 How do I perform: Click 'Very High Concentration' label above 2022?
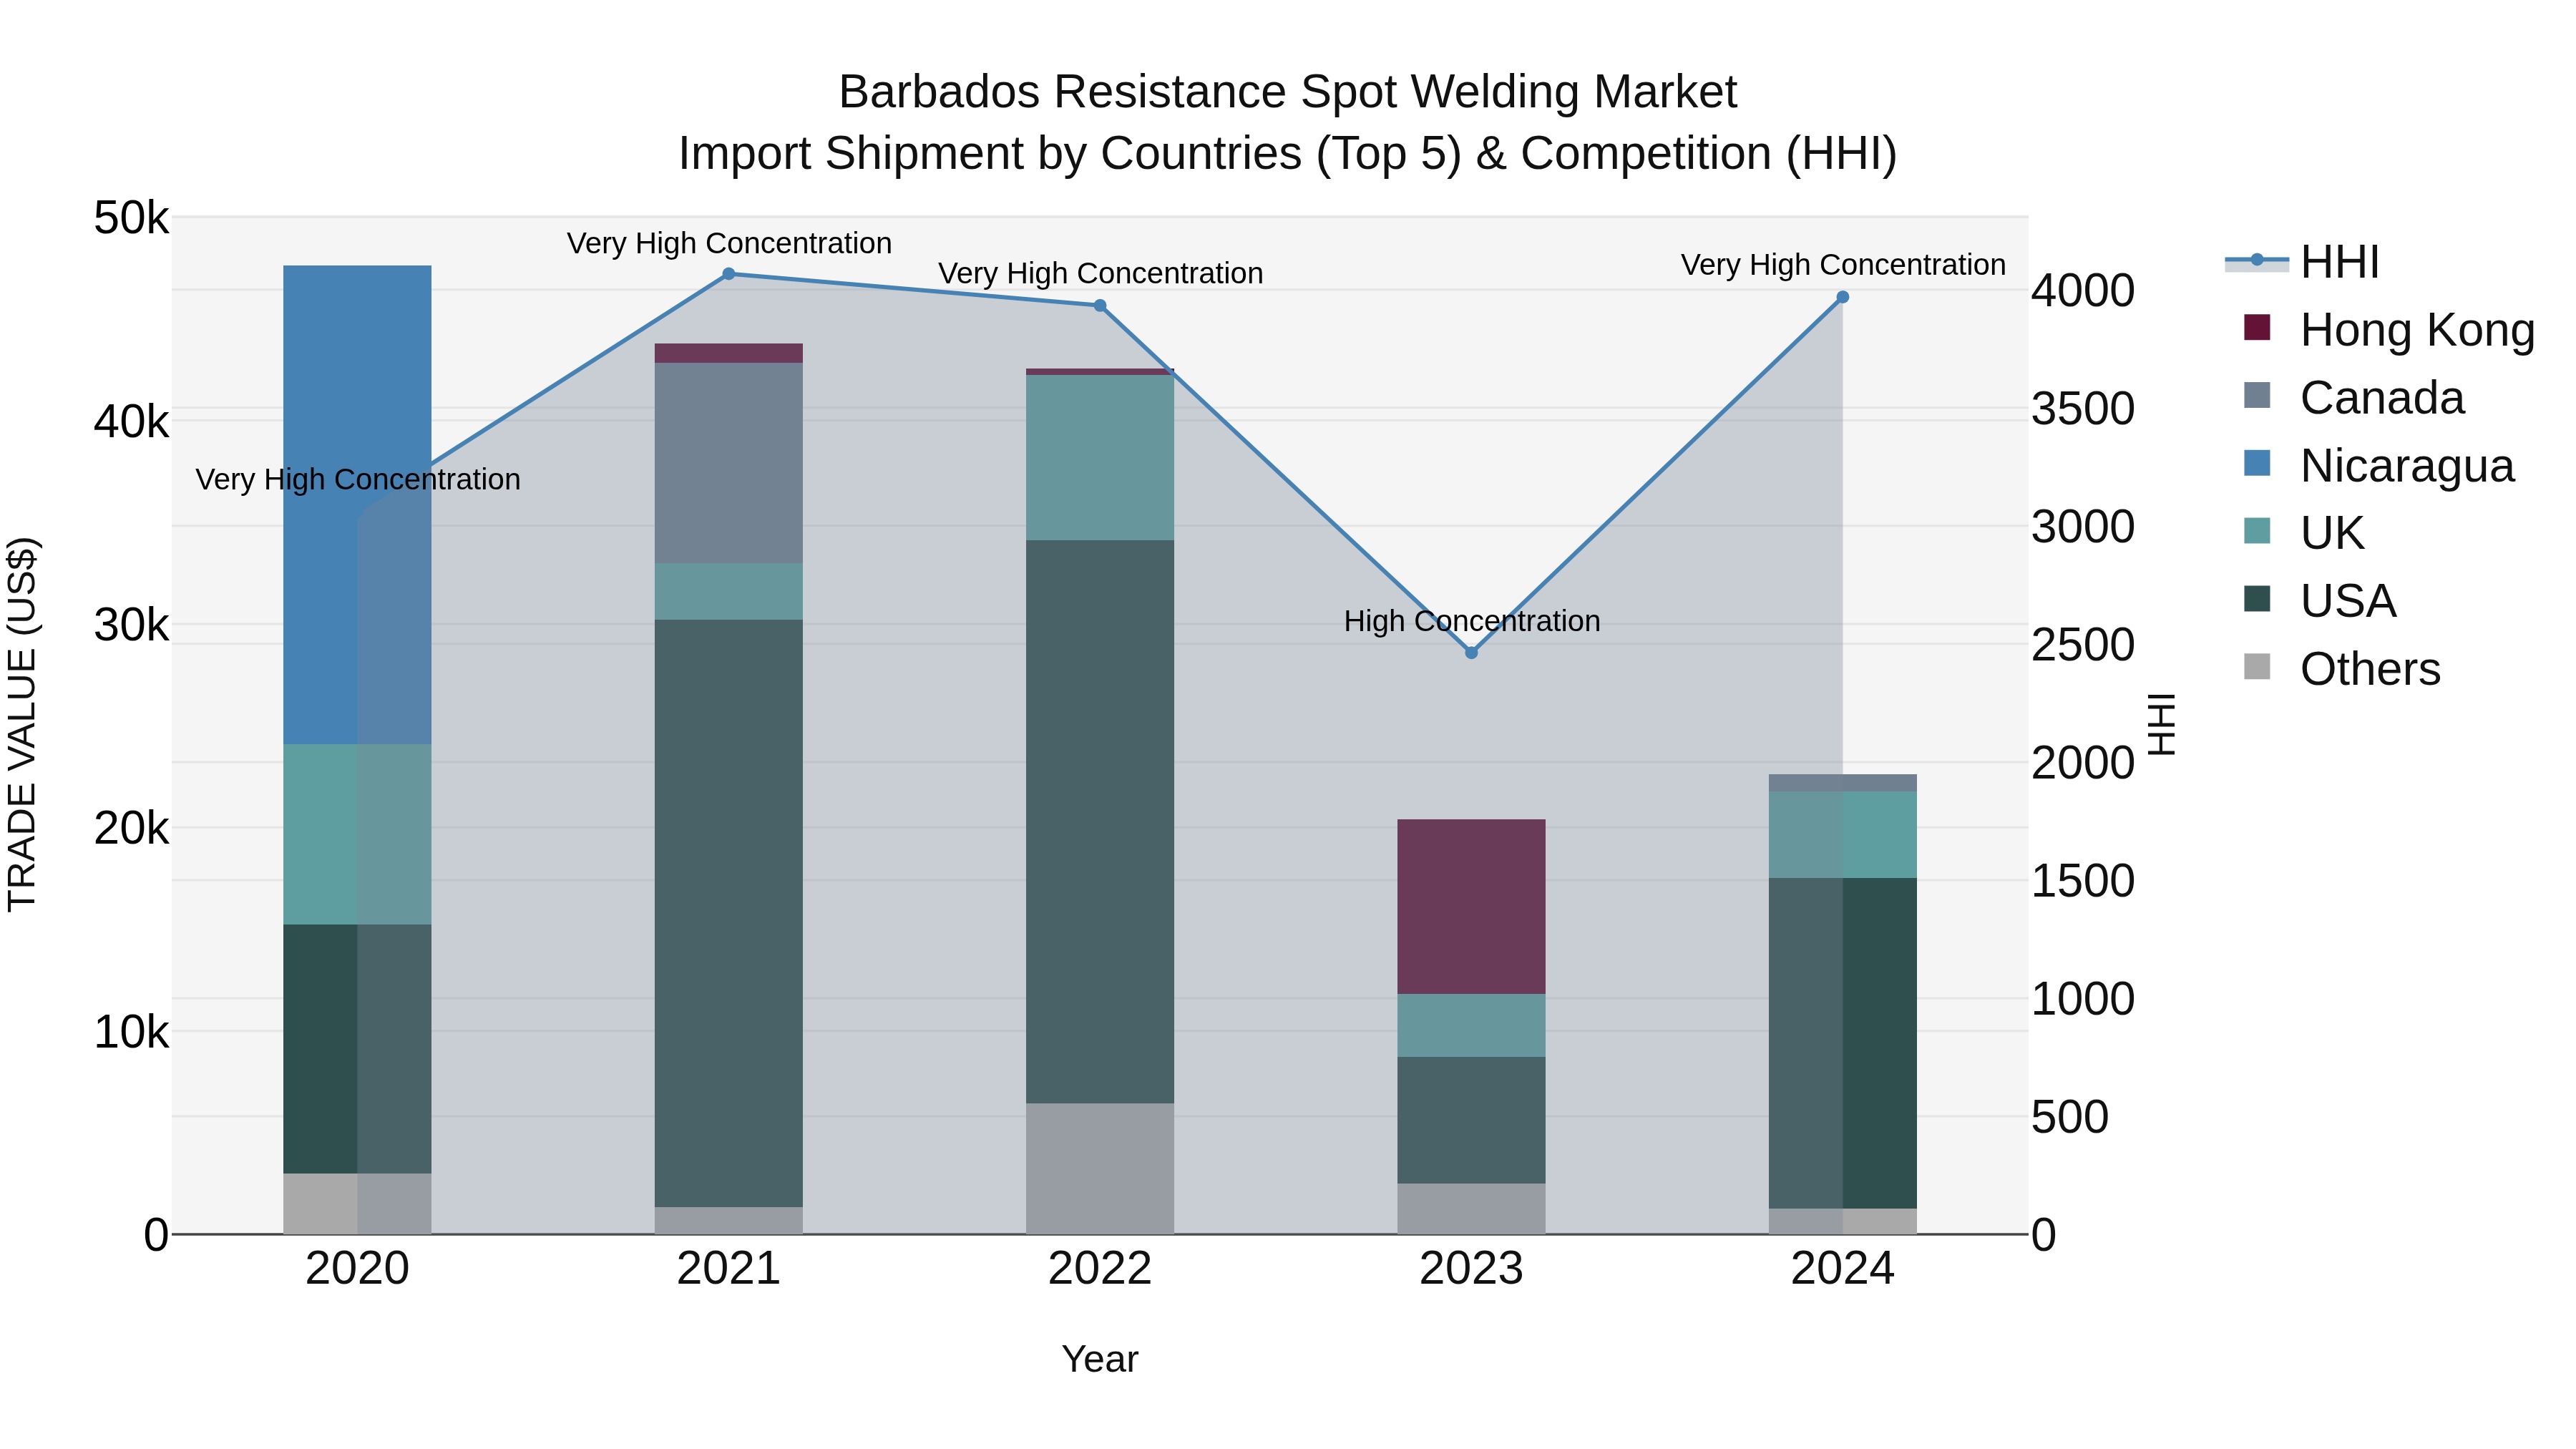coord(1100,273)
